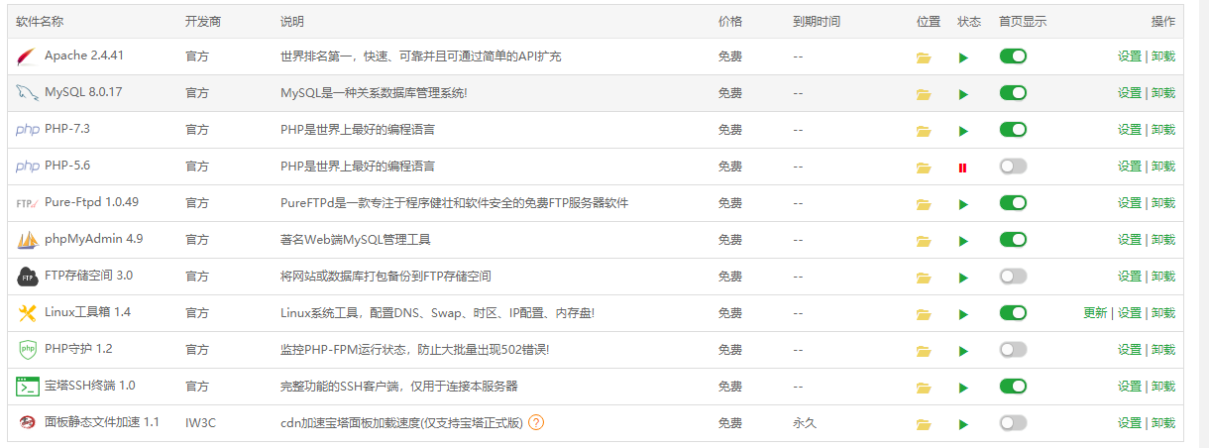Open folder location for 宝塔SSH终端 1.0
The image size is (1209, 448).
tap(924, 389)
